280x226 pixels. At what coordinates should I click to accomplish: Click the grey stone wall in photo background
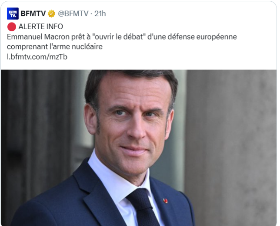tap(231, 142)
